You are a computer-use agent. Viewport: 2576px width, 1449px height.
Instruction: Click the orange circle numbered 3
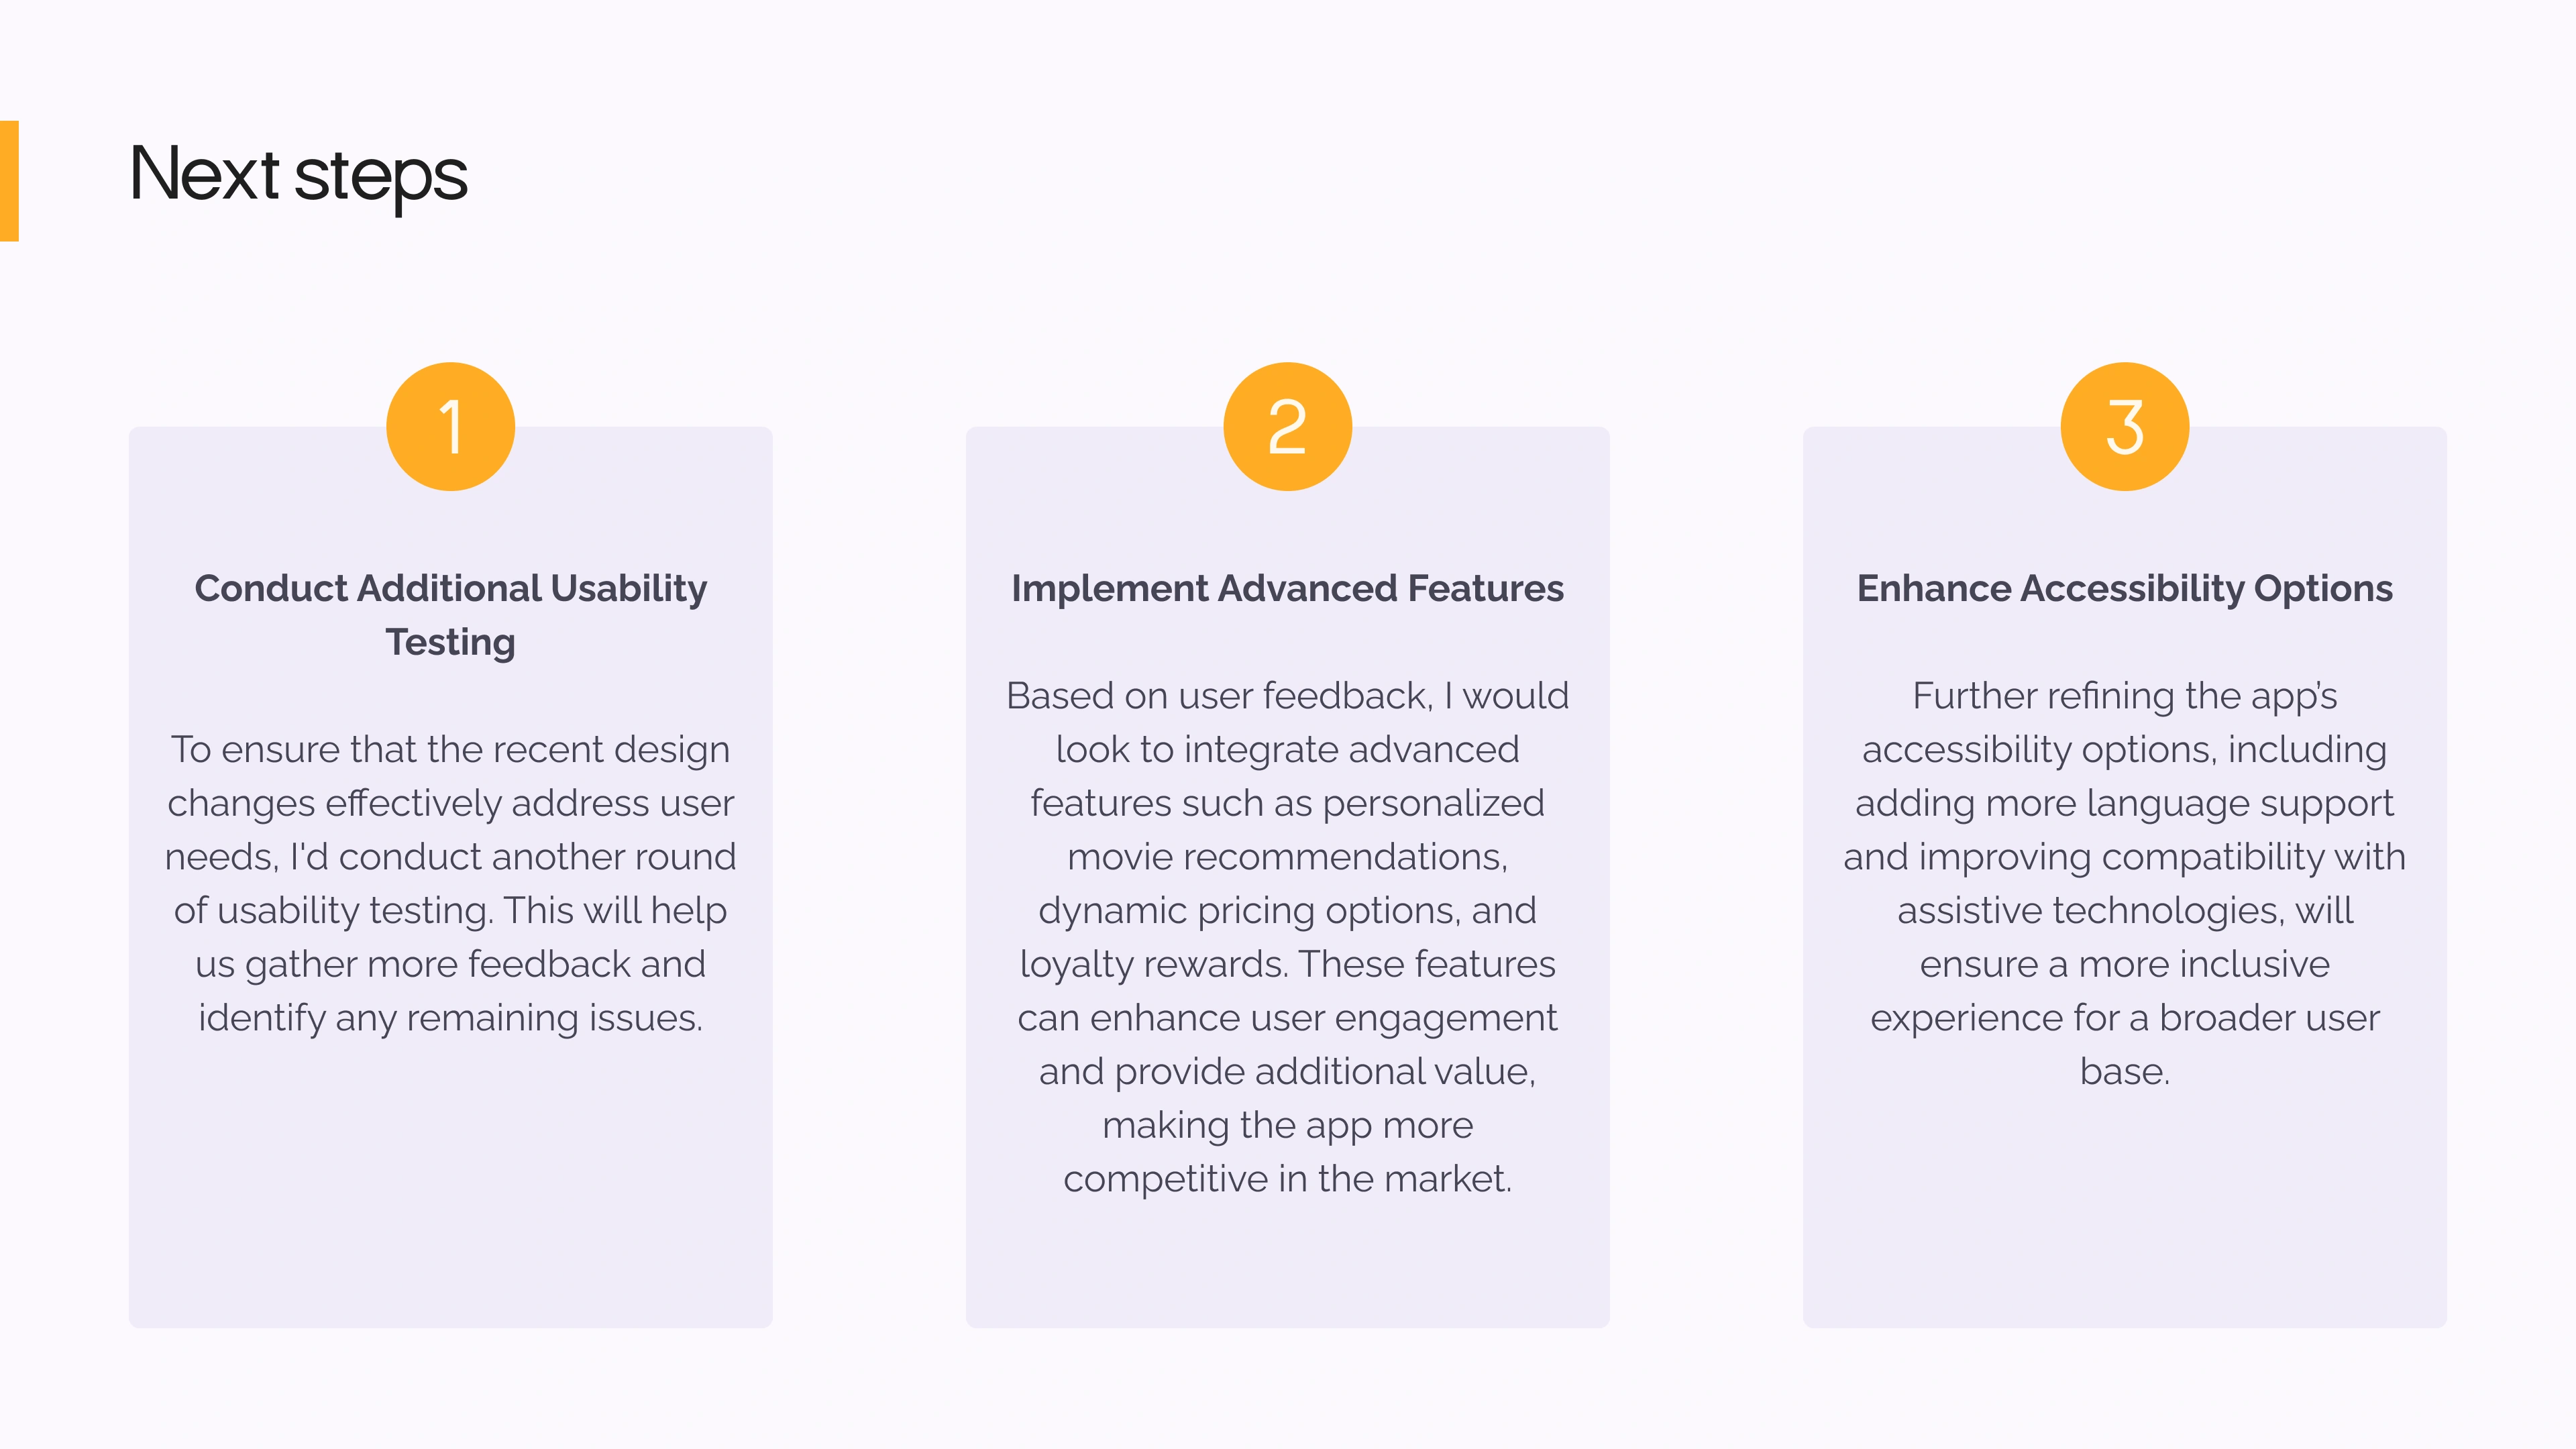2124,426
